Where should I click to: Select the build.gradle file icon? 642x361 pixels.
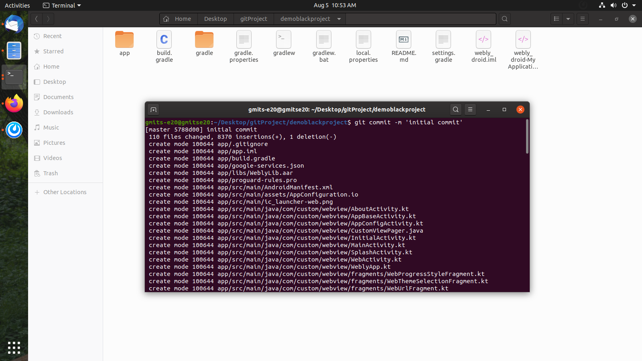pyautogui.click(x=164, y=40)
